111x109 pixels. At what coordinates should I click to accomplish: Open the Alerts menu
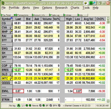click(26, 8)
